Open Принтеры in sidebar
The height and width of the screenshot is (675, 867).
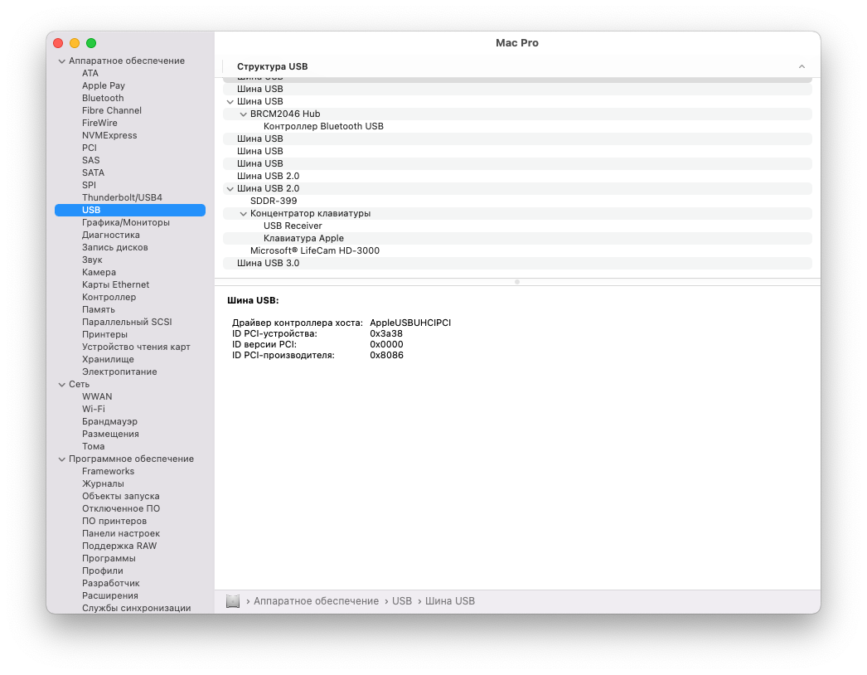(x=105, y=335)
